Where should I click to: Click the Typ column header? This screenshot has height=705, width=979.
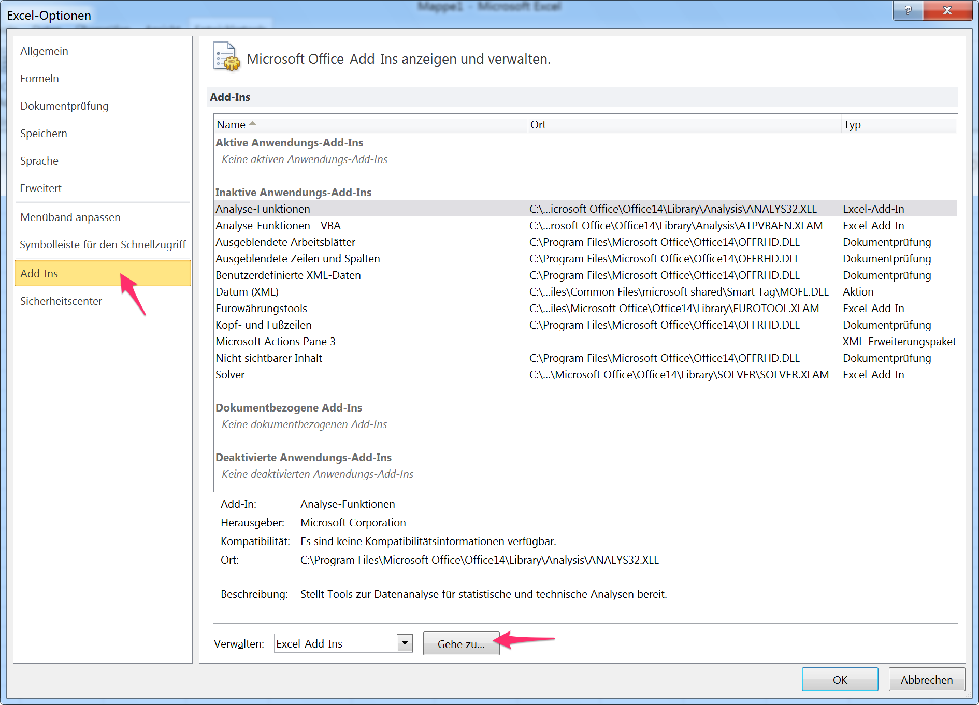[x=852, y=124]
